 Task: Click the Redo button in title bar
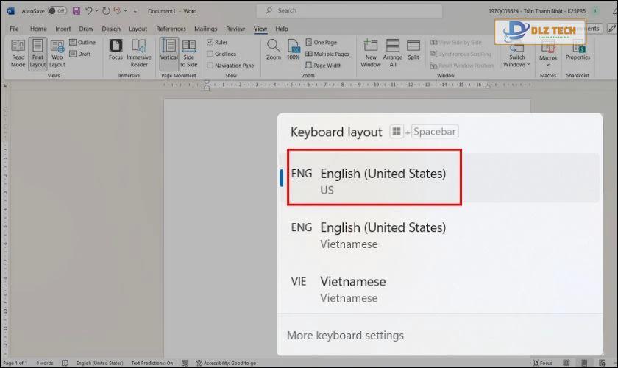point(106,11)
